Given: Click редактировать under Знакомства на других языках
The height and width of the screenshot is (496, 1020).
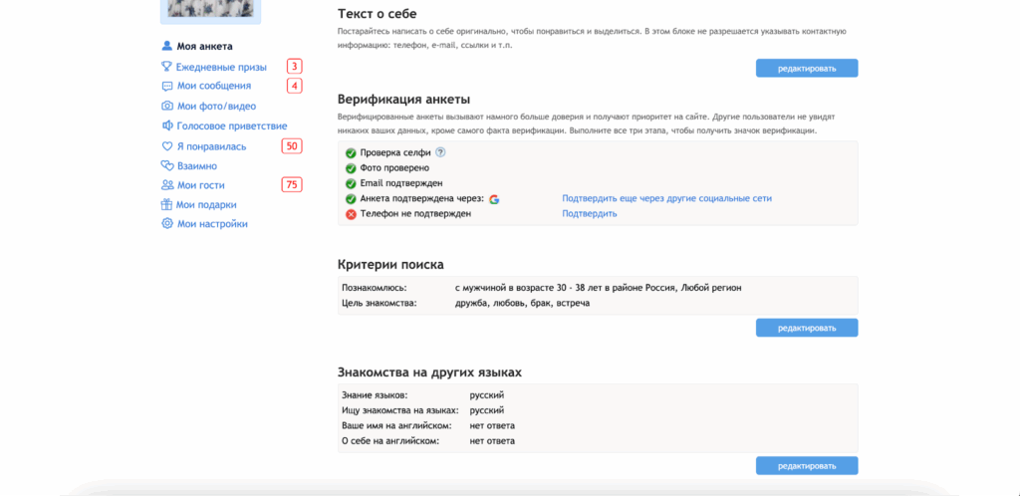Looking at the screenshot, I should pyautogui.click(x=806, y=466).
